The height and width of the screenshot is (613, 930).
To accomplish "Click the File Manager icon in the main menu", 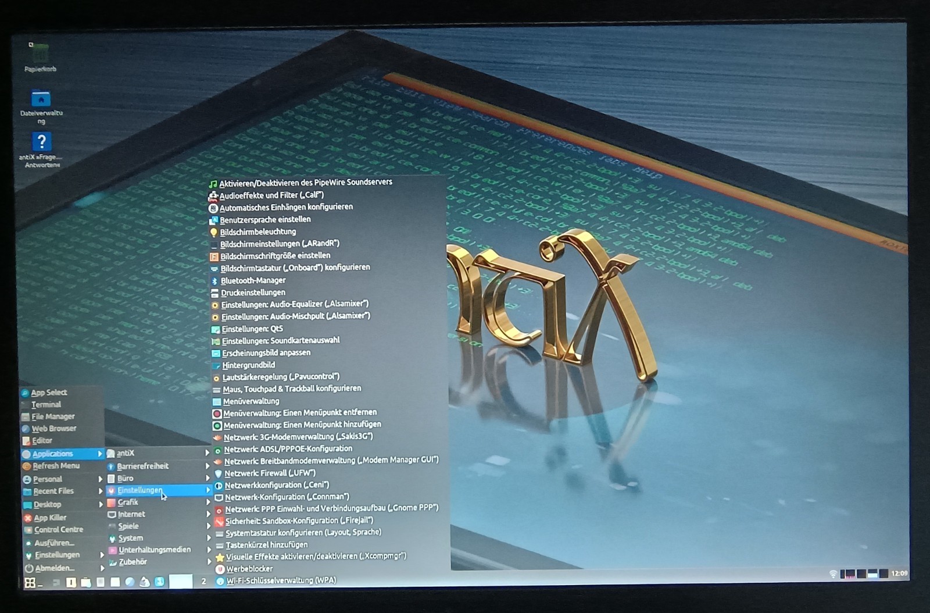I will (25, 417).
